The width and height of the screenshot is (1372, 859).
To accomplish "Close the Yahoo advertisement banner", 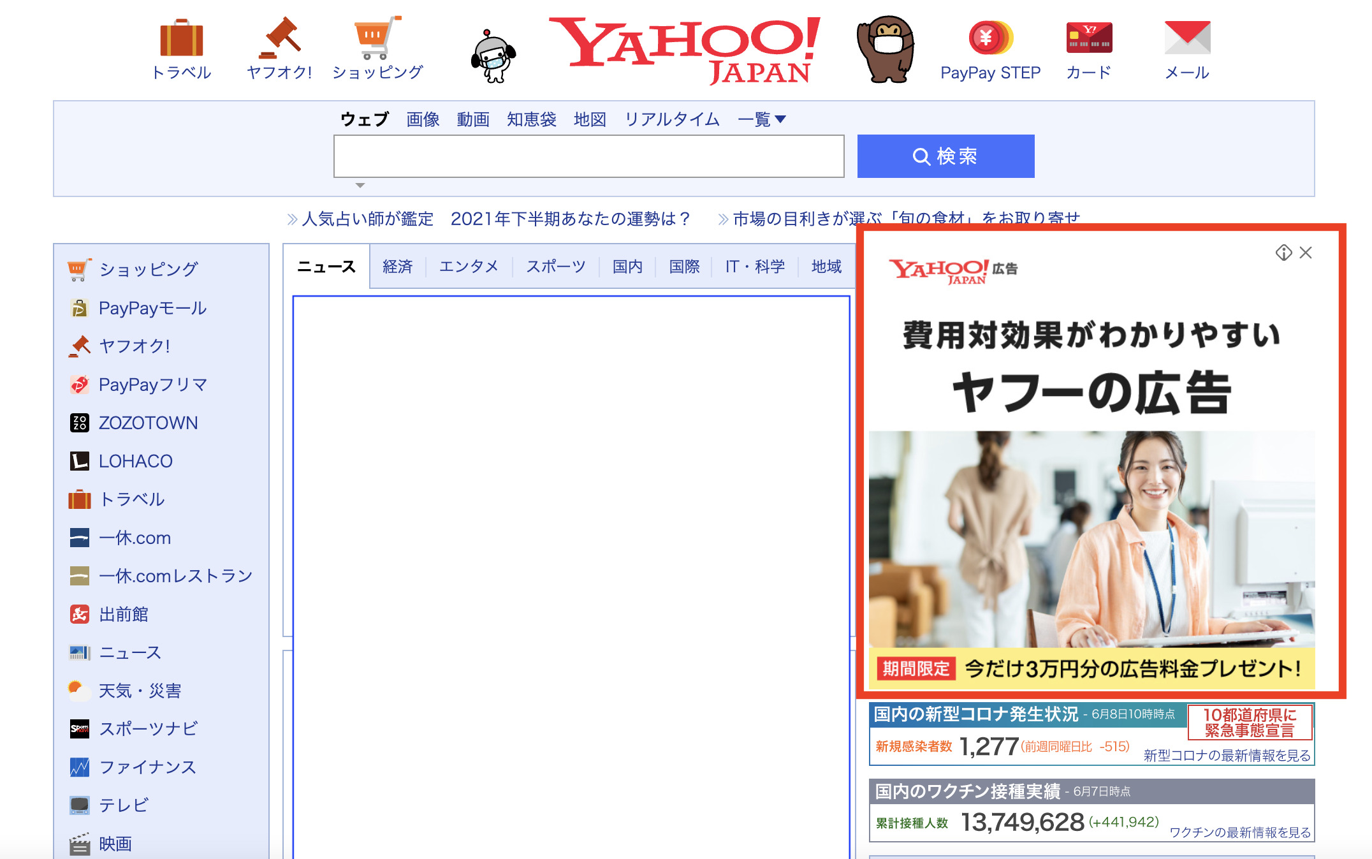I will point(1306,253).
